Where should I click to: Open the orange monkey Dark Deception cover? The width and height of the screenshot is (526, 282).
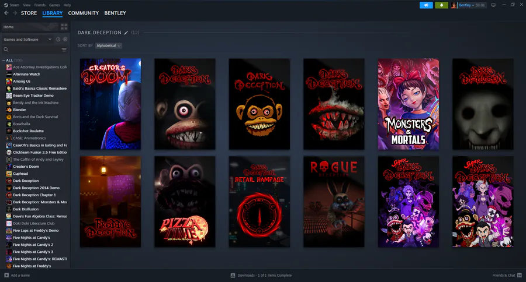(x=259, y=104)
